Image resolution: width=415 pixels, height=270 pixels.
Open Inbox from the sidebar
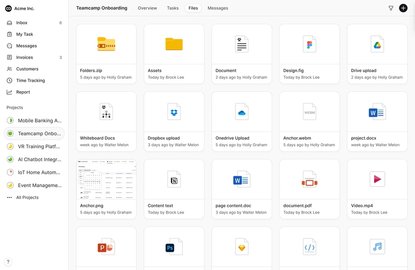(22, 23)
